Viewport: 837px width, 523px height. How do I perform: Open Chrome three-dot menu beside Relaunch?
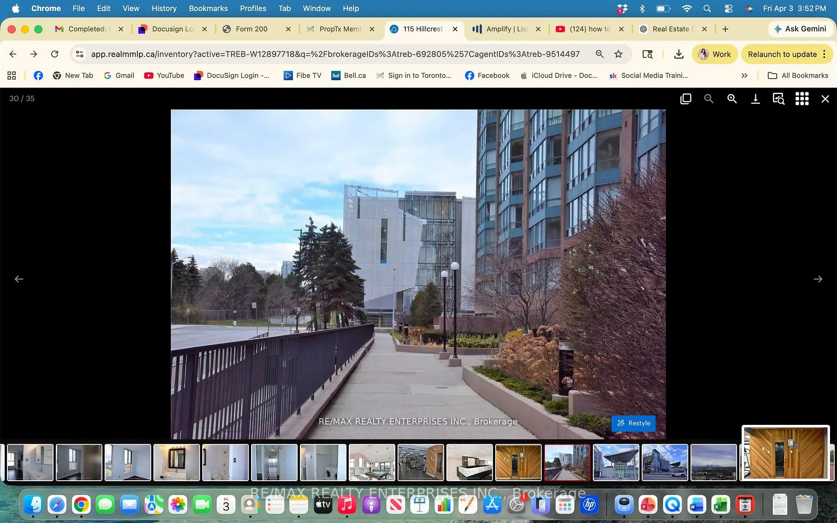coord(824,54)
